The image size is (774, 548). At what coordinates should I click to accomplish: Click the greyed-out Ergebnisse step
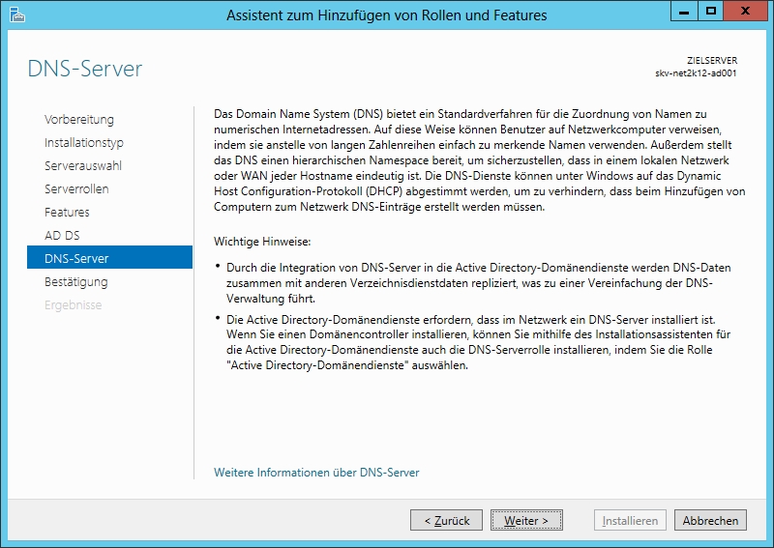(x=73, y=305)
